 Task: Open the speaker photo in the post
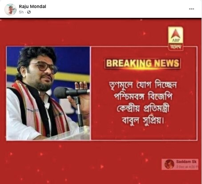(48, 93)
